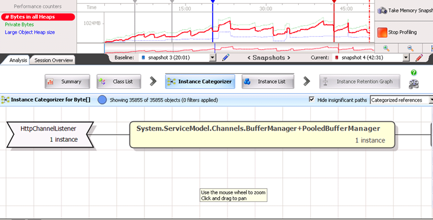The height and width of the screenshot is (220, 433).
Task: Click the timeline zoom-out magnifier icon
Action: coord(410,48)
